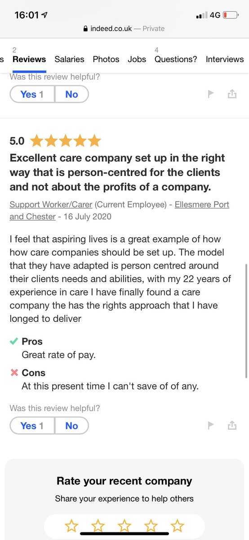Switch to the Photos tab
Image resolution: width=249 pixels, height=540 pixels.
coord(106,59)
